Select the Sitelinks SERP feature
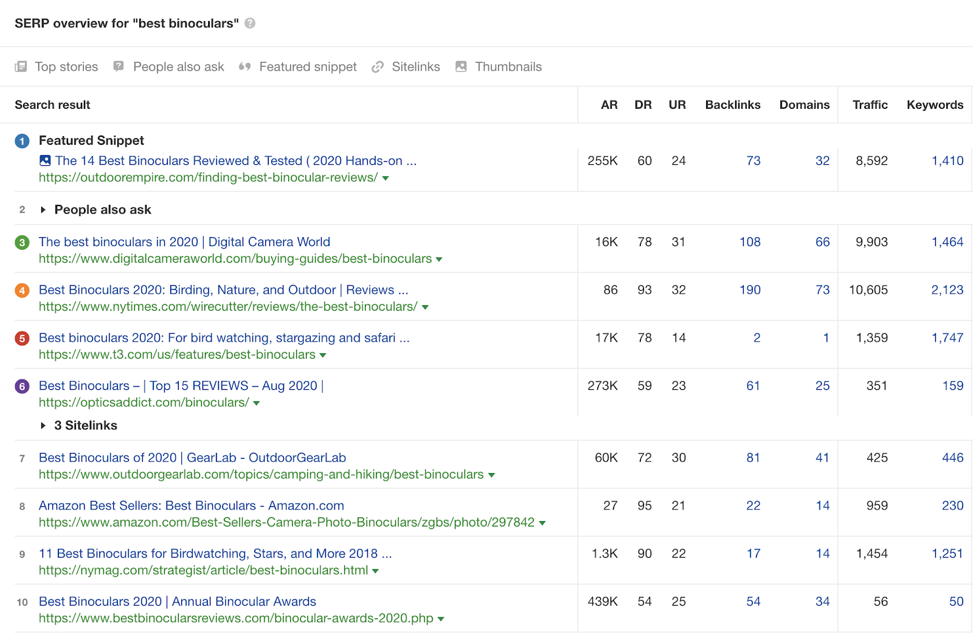Image resolution: width=973 pixels, height=639 pixels. coord(416,67)
